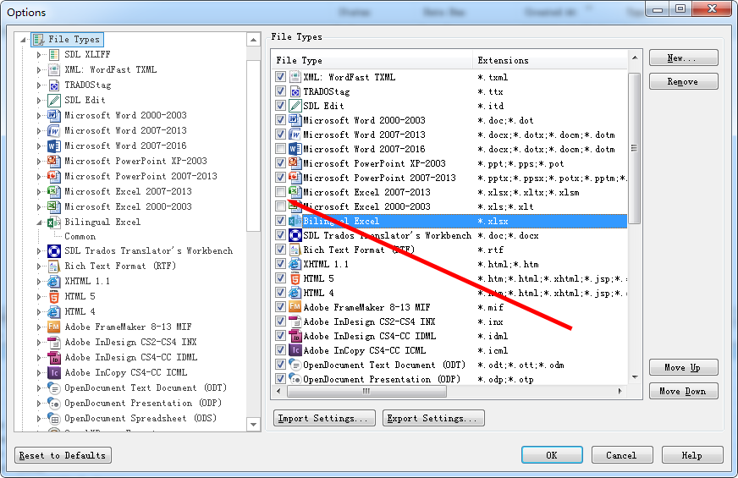
Task: Click SDL Trados Translator's Workbench tree icon
Action: pos(54,250)
